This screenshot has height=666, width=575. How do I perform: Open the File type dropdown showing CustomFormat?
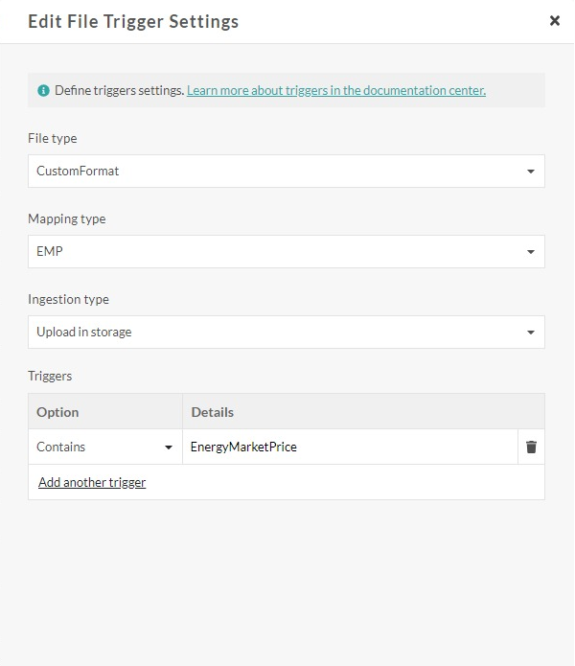(278, 172)
